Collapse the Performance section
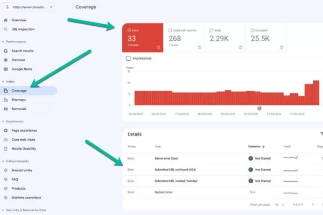 click(x=3, y=42)
